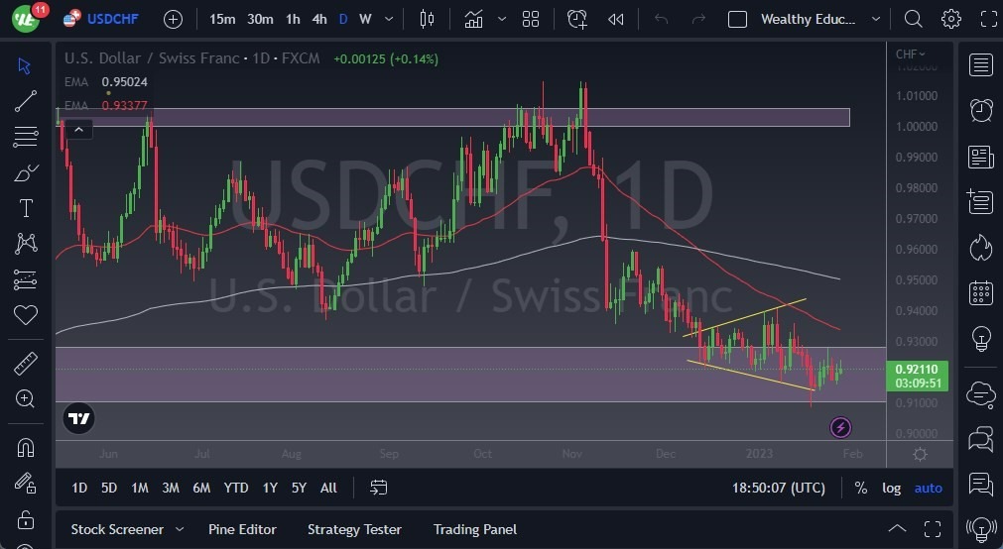Viewport: 1003px width, 549px height.
Task: Open the watchlist panel
Action: [980, 64]
